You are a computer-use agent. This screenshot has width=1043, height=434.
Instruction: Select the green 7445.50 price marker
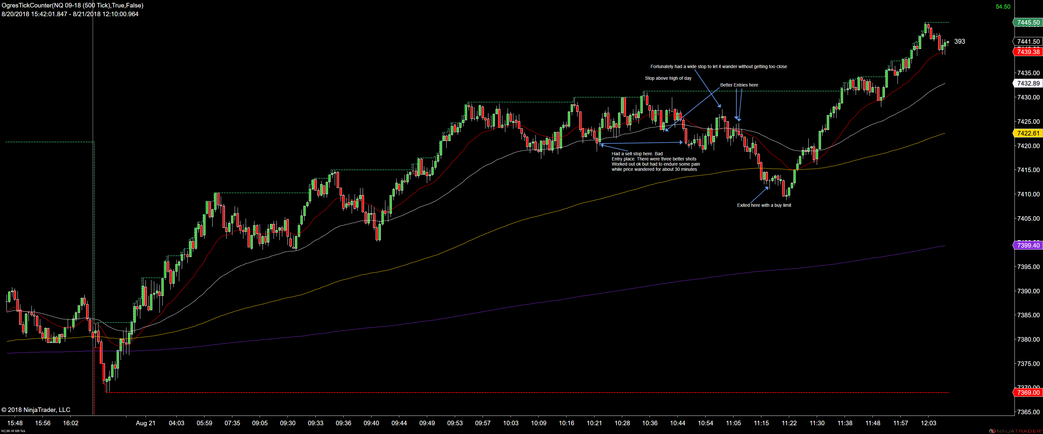(1028, 23)
